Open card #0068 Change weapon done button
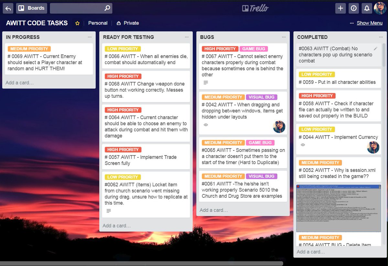Image resolution: width=388 pixels, height=266 pixels. (x=146, y=87)
